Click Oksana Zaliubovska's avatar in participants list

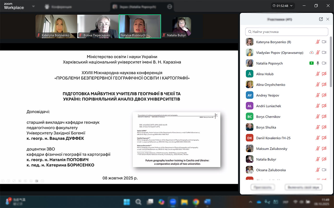point(249,170)
